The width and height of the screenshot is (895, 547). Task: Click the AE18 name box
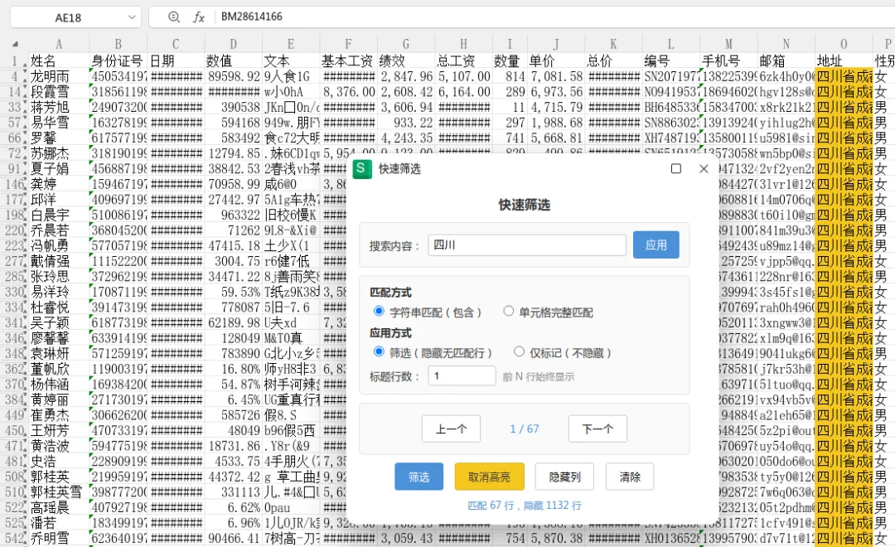coord(67,17)
